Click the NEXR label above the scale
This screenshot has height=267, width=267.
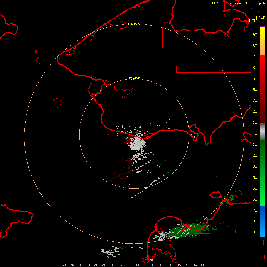click(261, 18)
